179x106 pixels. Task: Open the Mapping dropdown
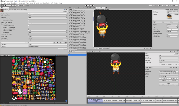coord(48,17)
